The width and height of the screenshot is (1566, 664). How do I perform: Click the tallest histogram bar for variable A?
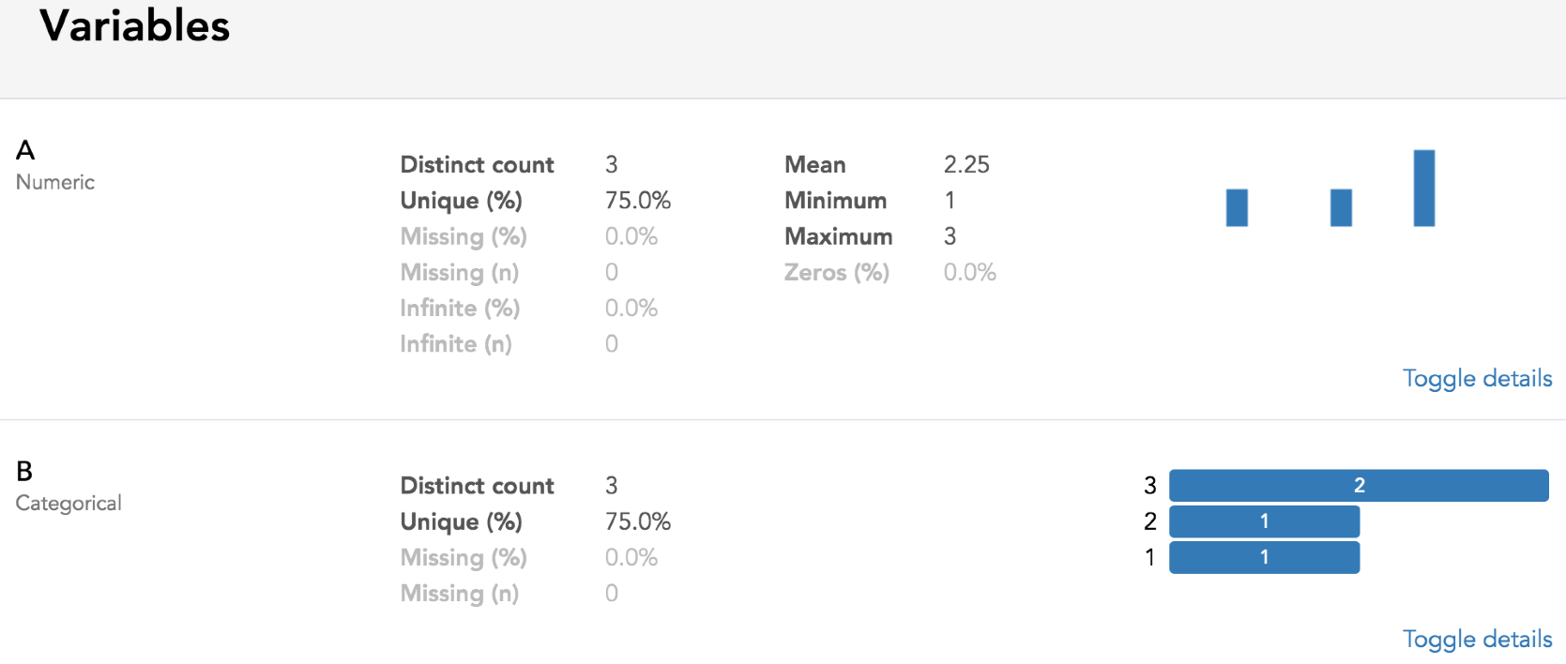tap(1423, 188)
